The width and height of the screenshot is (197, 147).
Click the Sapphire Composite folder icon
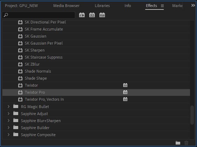[16, 134]
